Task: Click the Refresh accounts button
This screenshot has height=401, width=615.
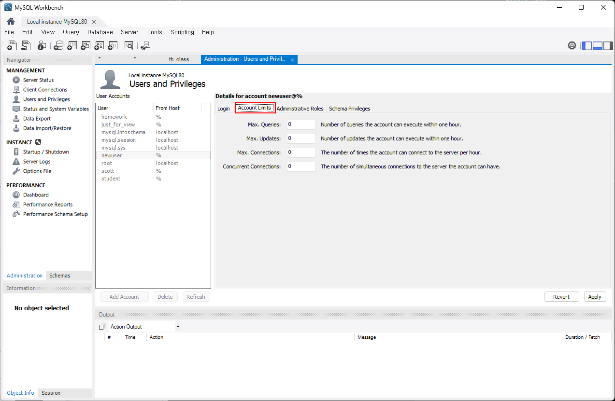Action: (x=196, y=297)
